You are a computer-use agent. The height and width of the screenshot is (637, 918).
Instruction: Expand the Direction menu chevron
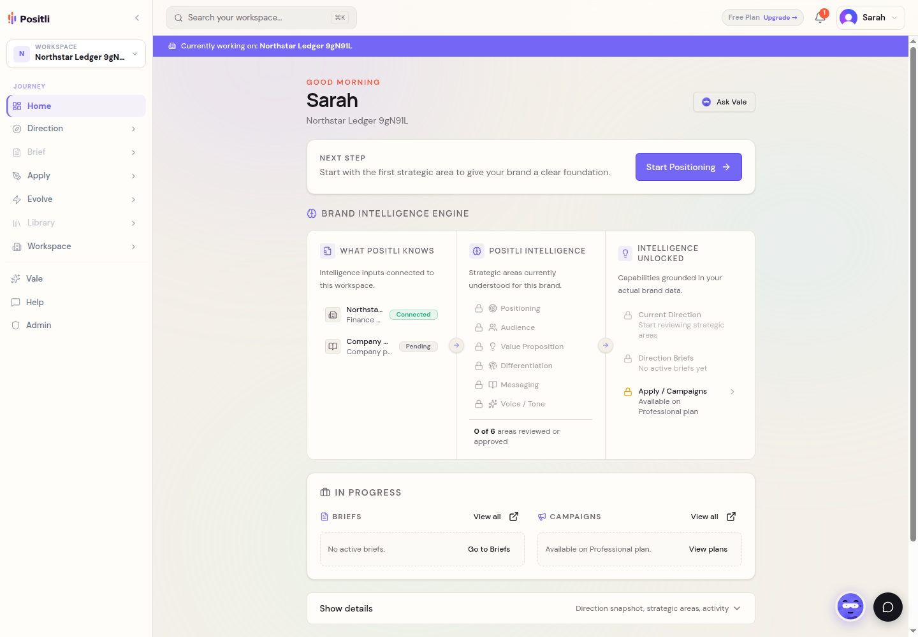pos(133,129)
